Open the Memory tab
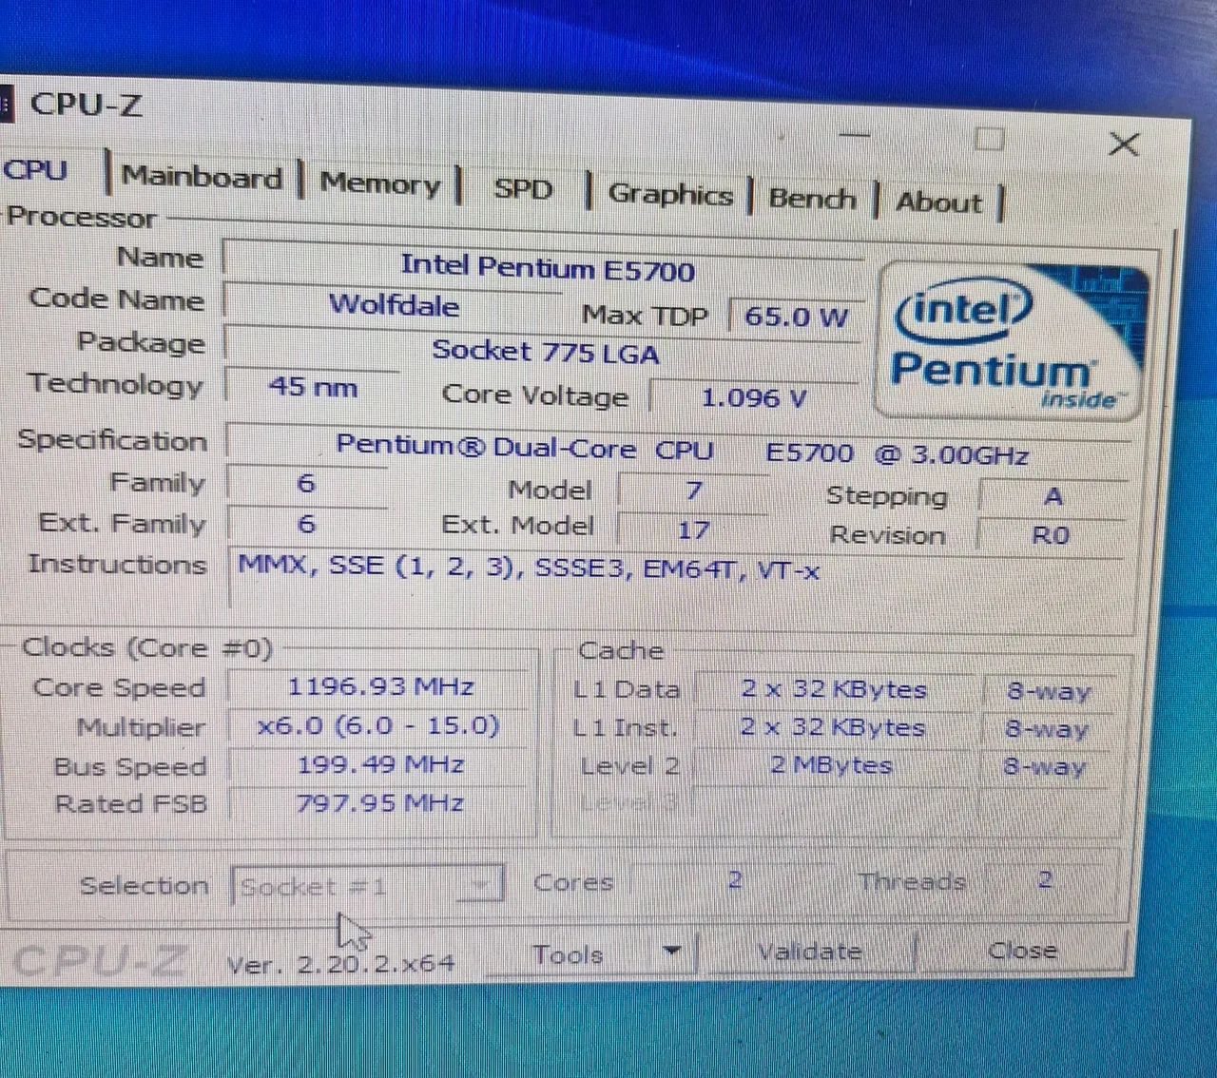Viewport: 1217px width, 1078px height. click(x=380, y=183)
